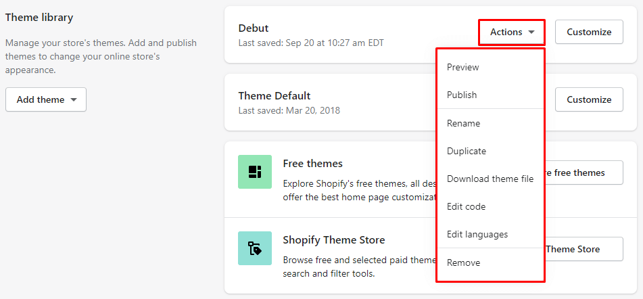Click the Theme Default theme name
Viewport: 643px width, 299px height.
pyautogui.click(x=275, y=95)
